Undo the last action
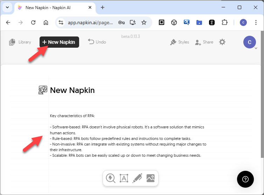Screen dimensions: 264x195 click(x=97, y=42)
